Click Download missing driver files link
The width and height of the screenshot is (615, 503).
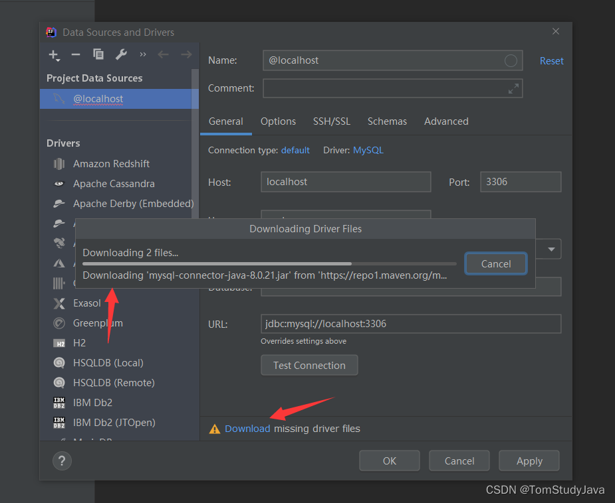pyautogui.click(x=247, y=429)
